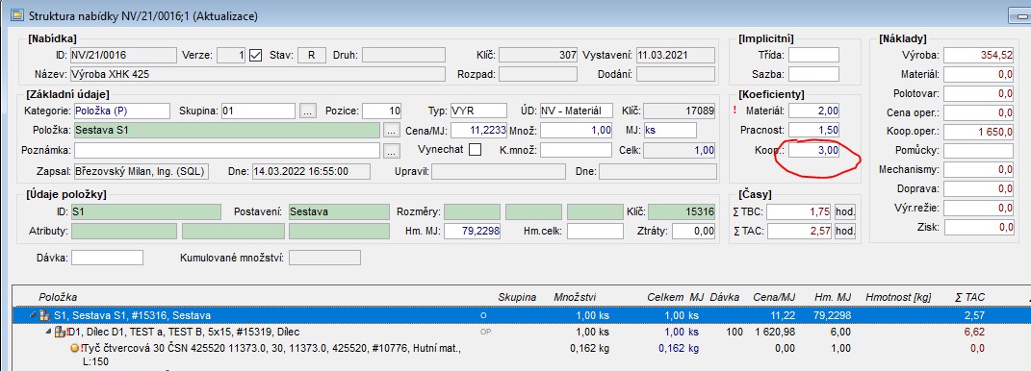1031x371 pixels.
Task: Click the Zapsal field Březovský Milan
Action: click(x=142, y=171)
